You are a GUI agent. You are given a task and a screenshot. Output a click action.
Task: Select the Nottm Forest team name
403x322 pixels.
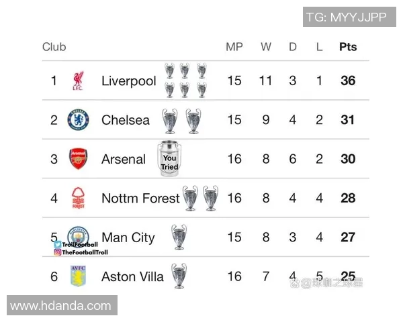point(140,198)
